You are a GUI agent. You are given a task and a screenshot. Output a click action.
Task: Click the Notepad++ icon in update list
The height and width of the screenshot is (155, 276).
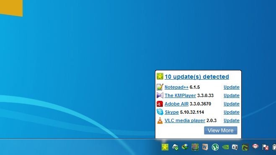160,87
